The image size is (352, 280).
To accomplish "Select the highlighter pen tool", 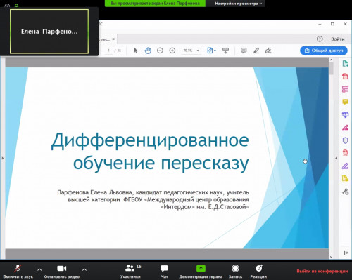I will pyautogui.click(x=256, y=51).
